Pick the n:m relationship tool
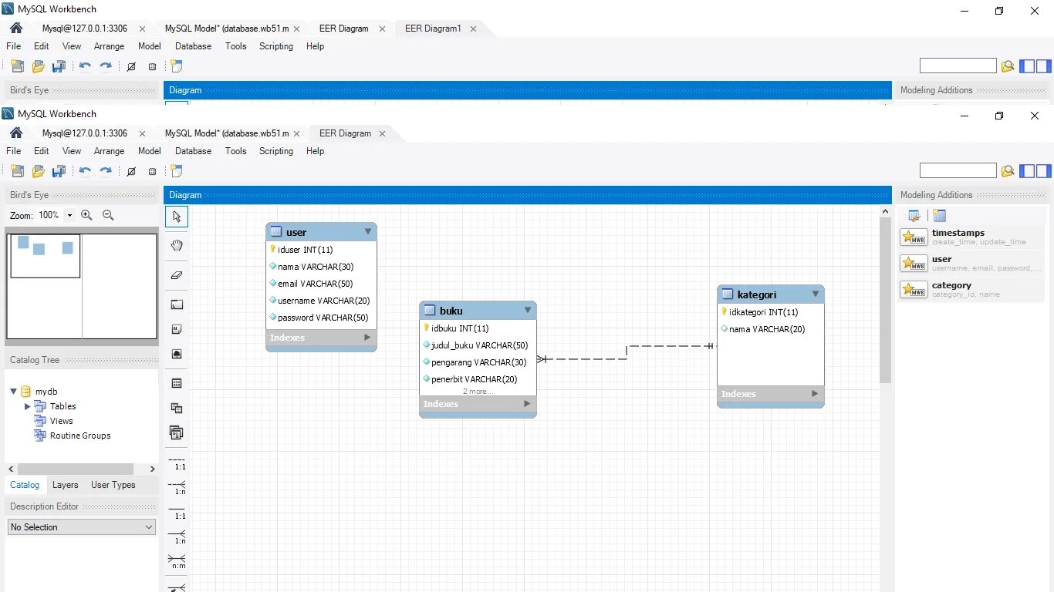This screenshot has width=1054, height=592. [177, 560]
